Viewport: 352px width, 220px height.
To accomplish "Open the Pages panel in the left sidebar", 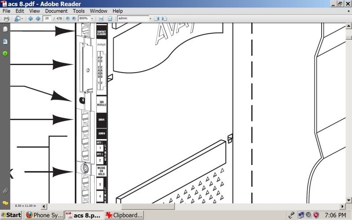I will pos(5,29).
